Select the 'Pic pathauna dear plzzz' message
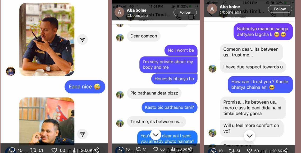 tap(154, 93)
